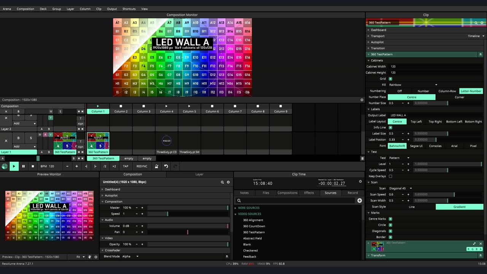Open Composition panel gear settings
This screenshot has height=274, width=487.
[228, 182]
